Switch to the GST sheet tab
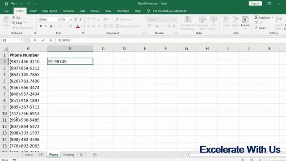 pyautogui.click(x=41, y=155)
